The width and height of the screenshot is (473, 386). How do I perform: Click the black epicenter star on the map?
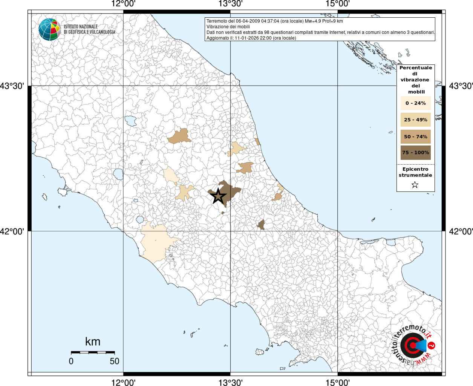click(x=217, y=196)
